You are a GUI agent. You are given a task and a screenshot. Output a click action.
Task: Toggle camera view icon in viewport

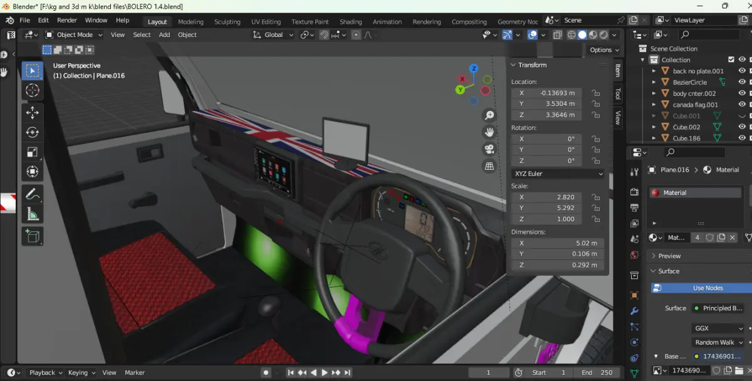point(489,149)
